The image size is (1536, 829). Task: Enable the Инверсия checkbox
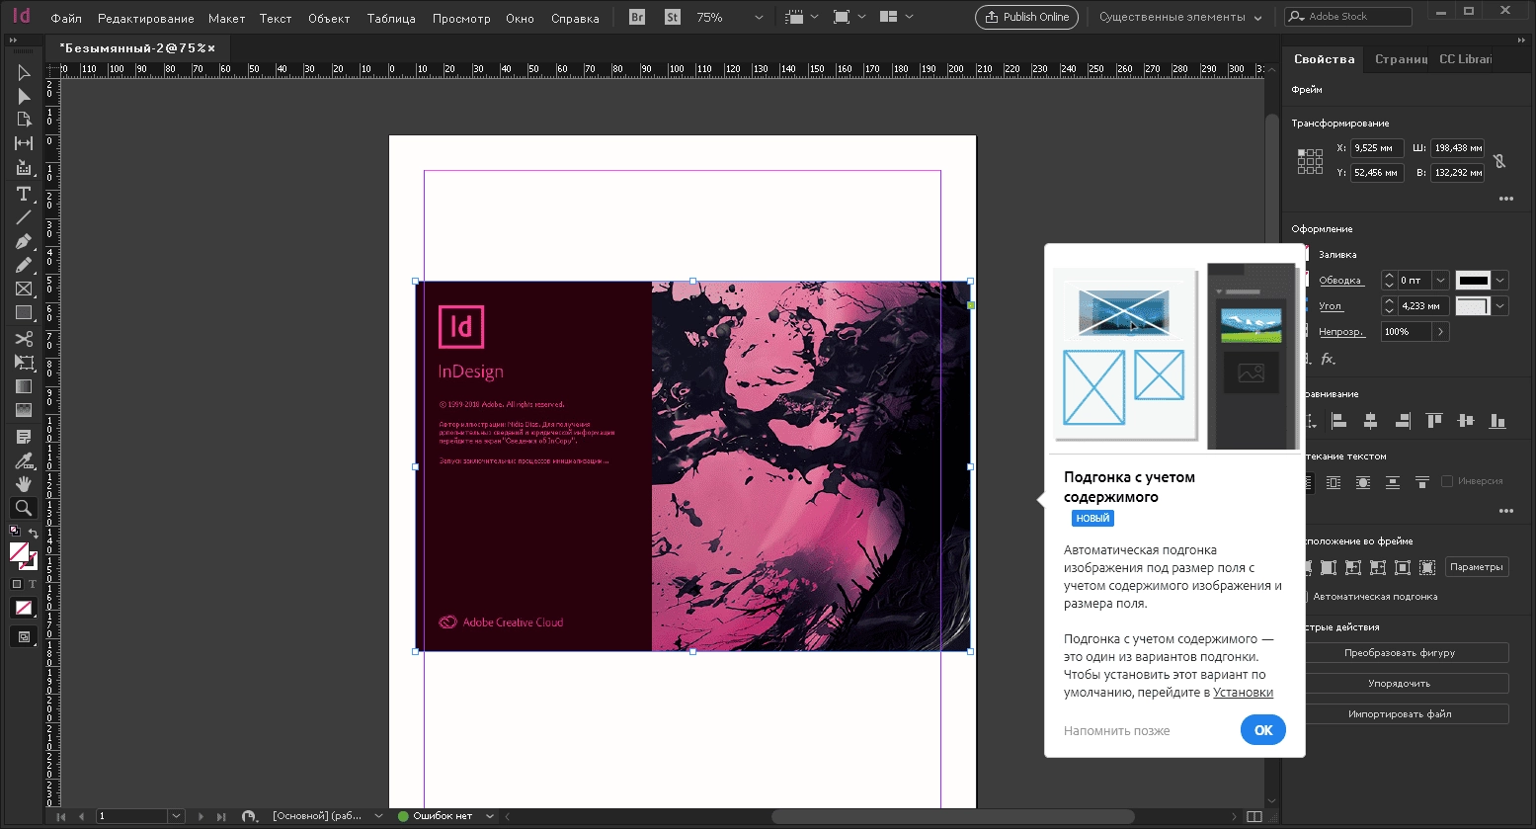pyautogui.click(x=1447, y=481)
